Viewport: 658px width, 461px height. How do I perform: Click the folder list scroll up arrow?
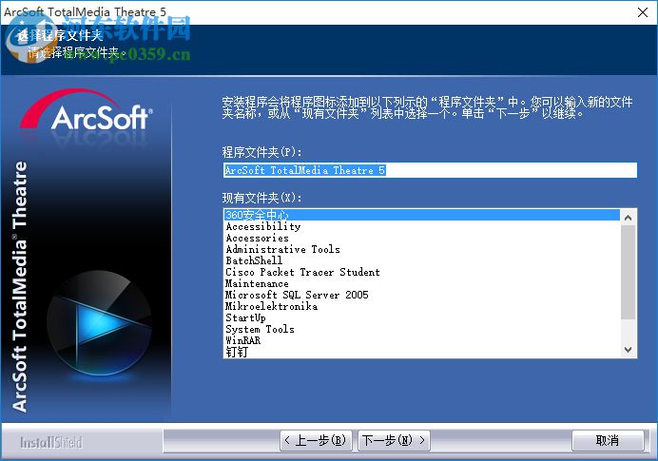[628, 218]
